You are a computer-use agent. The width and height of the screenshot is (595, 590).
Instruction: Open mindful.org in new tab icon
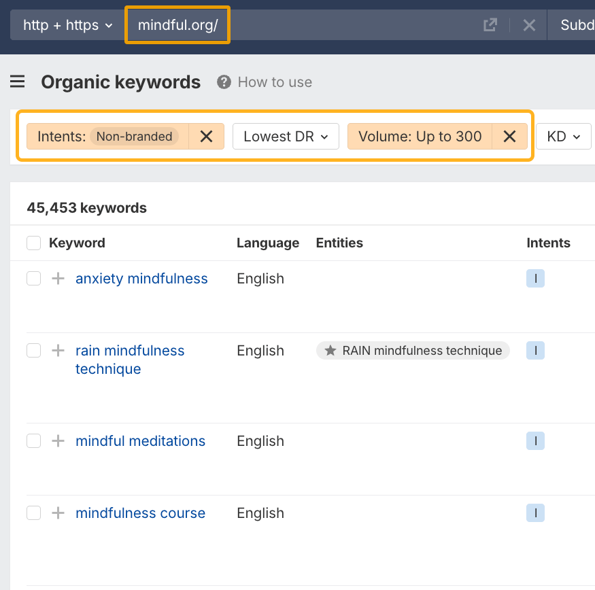(x=490, y=25)
